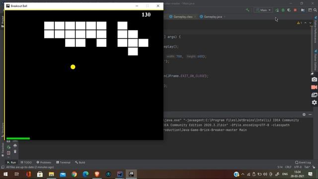The height and width of the screenshot is (179, 318).
Task: Click the Rerun icon in top toolbar
Action: tap(277, 10)
